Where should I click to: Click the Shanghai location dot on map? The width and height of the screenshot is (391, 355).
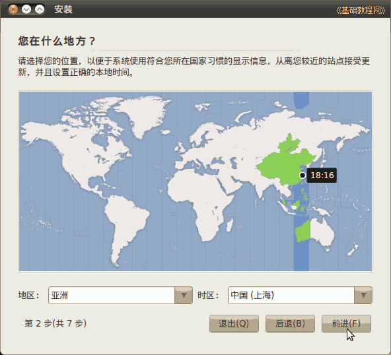[302, 176]
